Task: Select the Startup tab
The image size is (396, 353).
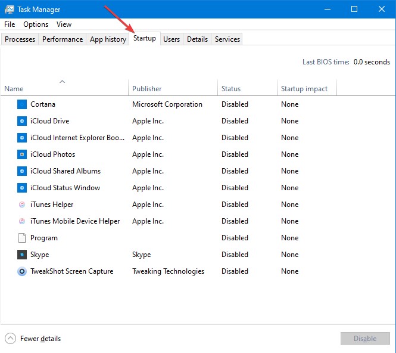Action: [x=145, y=38]
